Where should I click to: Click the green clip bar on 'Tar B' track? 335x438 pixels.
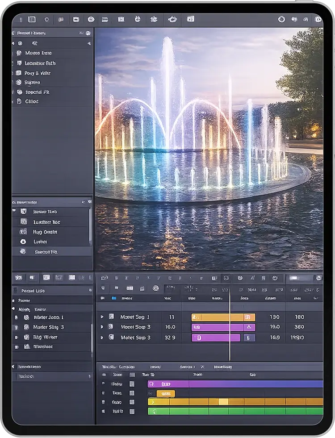coord(235,411)
